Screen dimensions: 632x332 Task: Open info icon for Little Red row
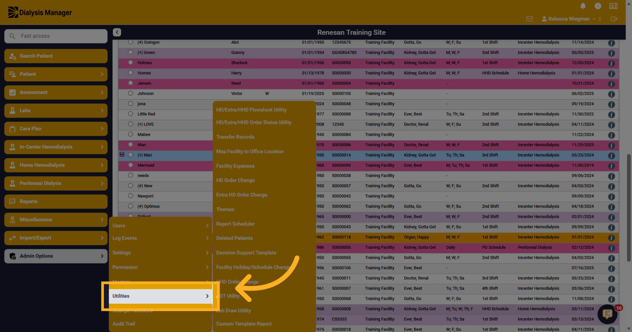611,115
